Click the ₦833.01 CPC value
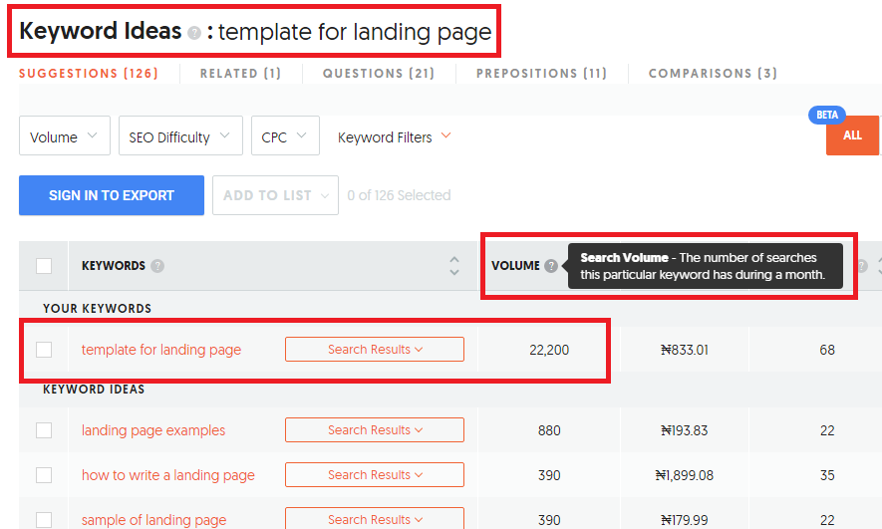The image size is (882, 529). [685, 350]
